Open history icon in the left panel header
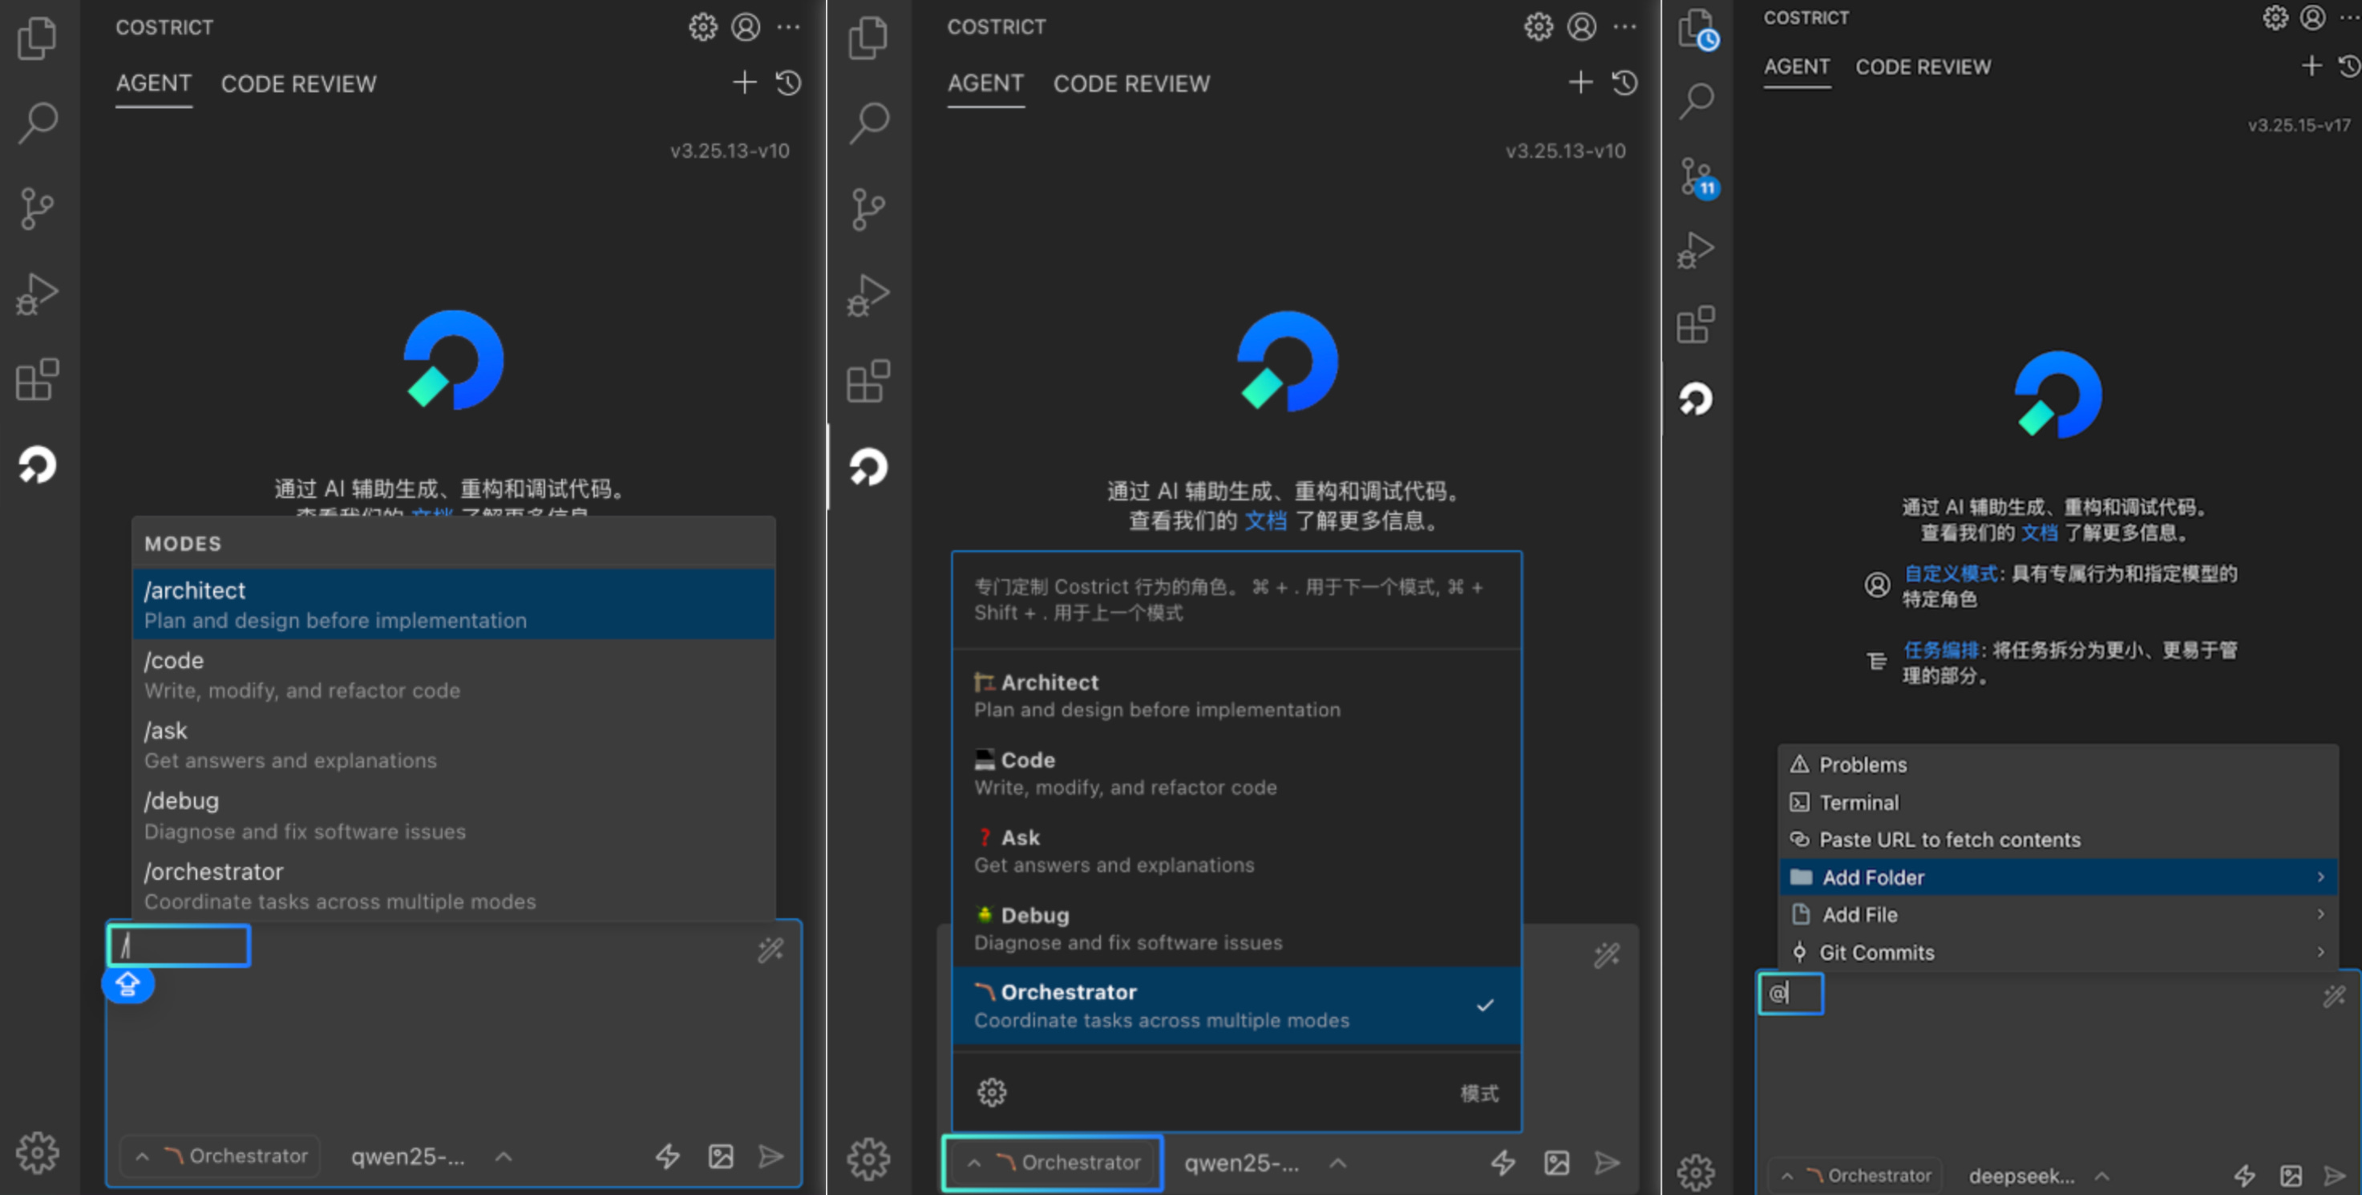Image resolution: width=2362 pixels, height=1195 pixels. coord(789,83)
